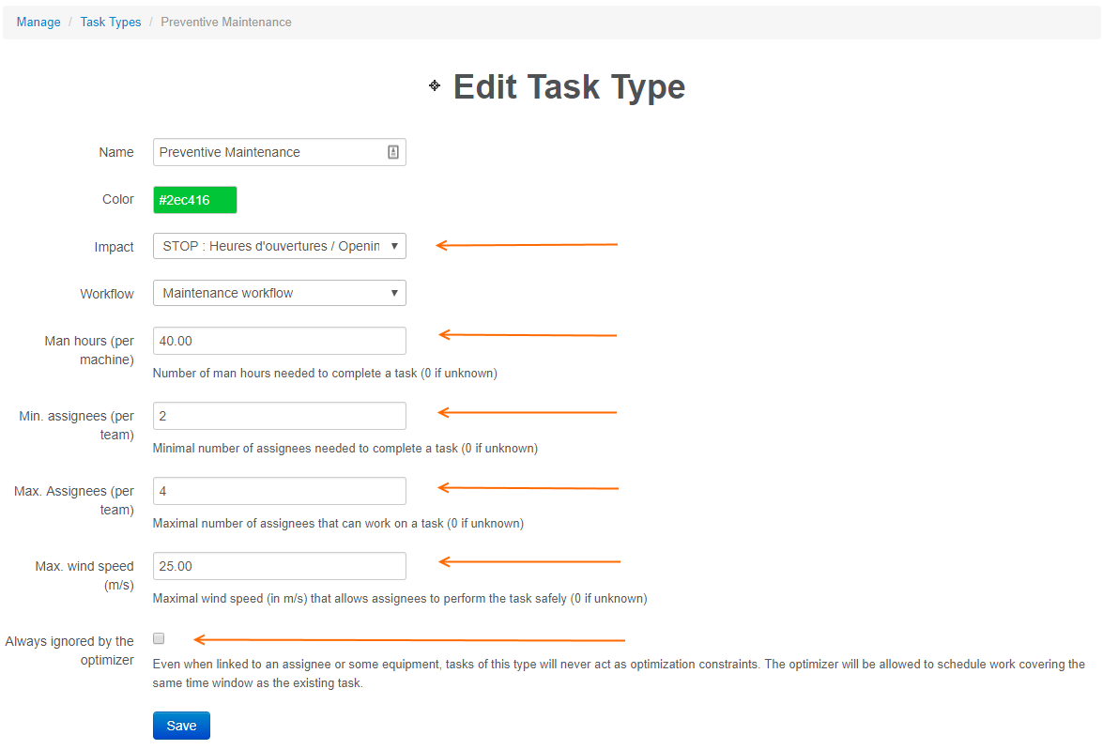This screenshot has height=750, width=1103.
Task: Open the color picker showing #2ec416
Action: 194,199
